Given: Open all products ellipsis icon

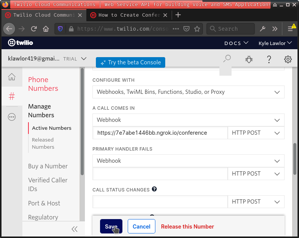Looking at the screenshot, I should (12, 117).
